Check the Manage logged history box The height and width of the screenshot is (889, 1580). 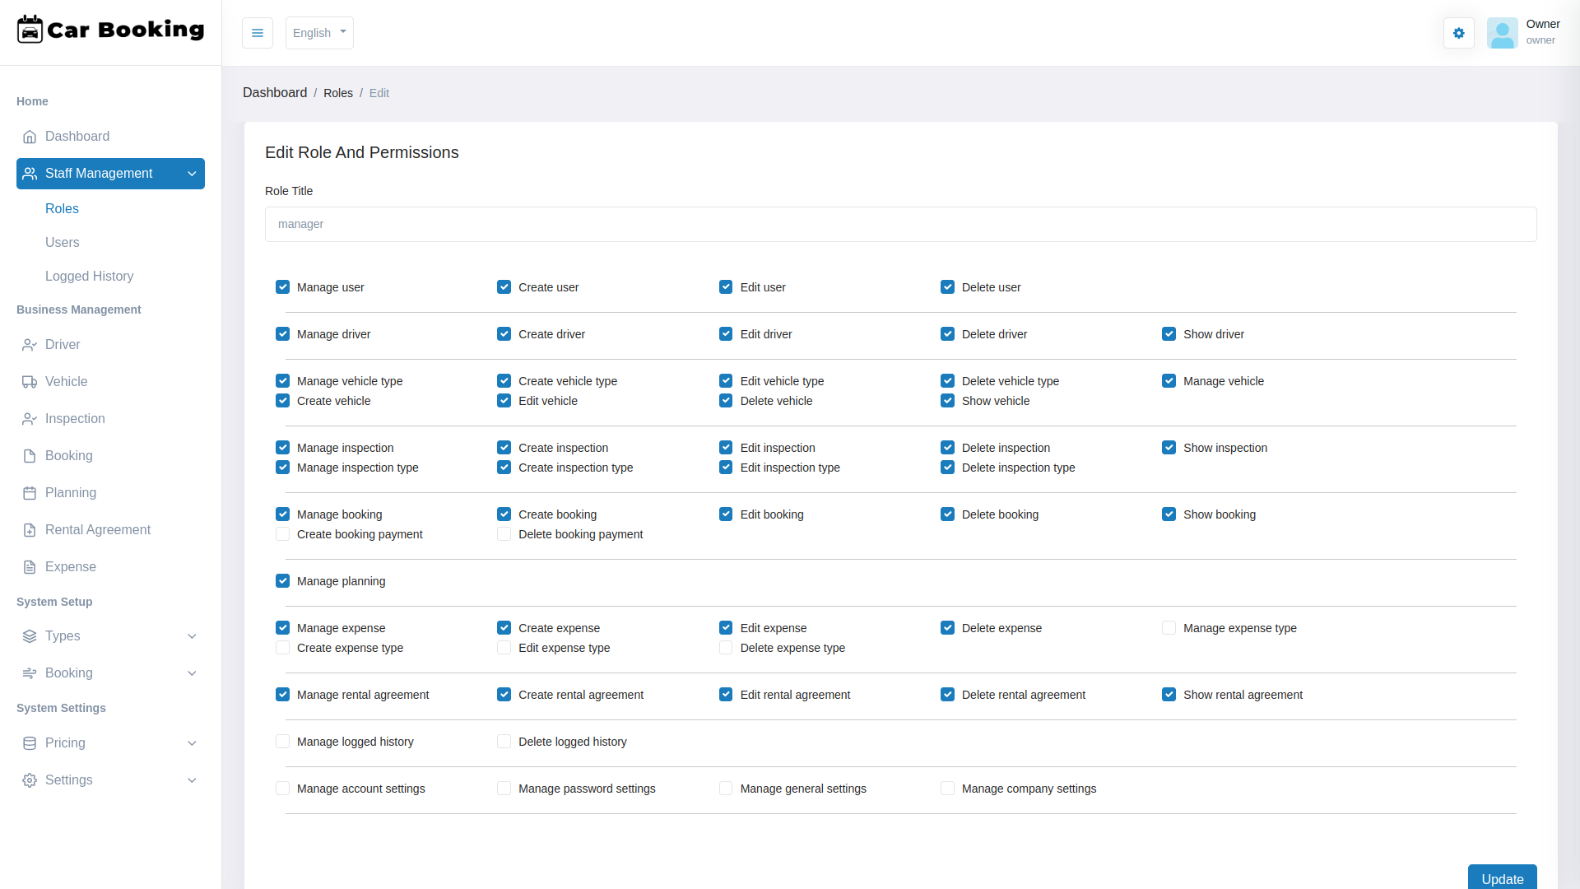282,742
